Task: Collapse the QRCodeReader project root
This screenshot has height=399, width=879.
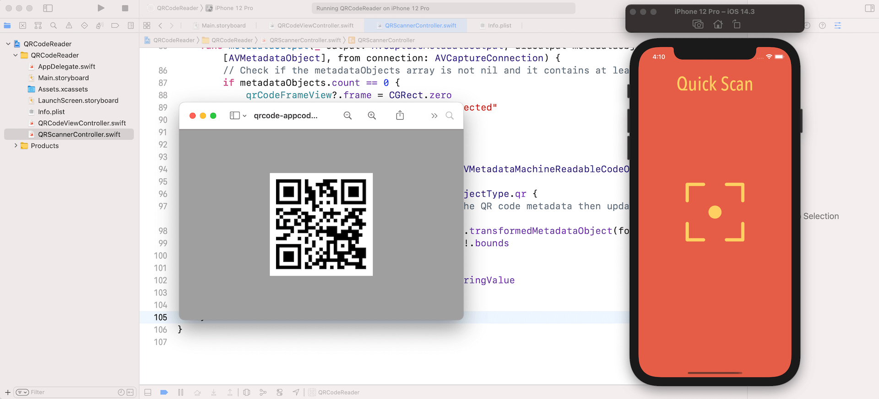Action: [x=8, y=44]
